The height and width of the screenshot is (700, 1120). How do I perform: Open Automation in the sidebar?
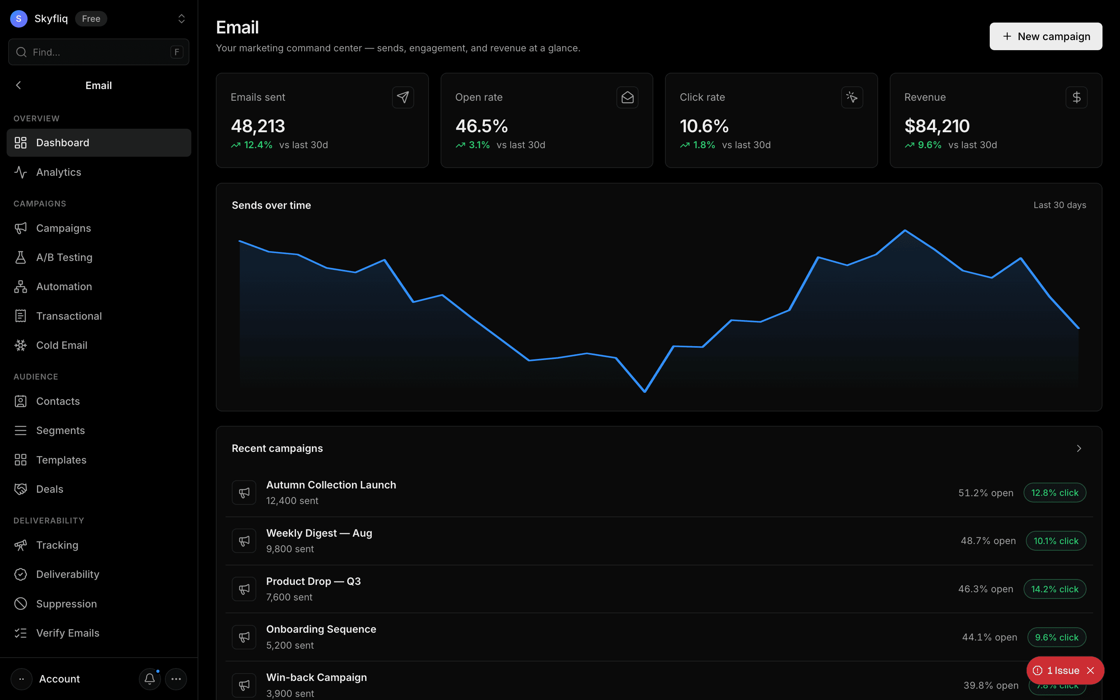[x=98, y=287]
